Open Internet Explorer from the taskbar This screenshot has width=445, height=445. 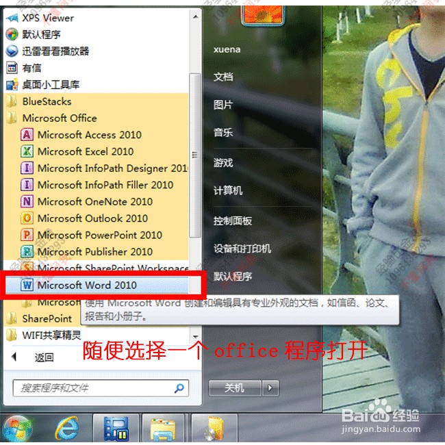pyautogui.click(x=67, y=429)
